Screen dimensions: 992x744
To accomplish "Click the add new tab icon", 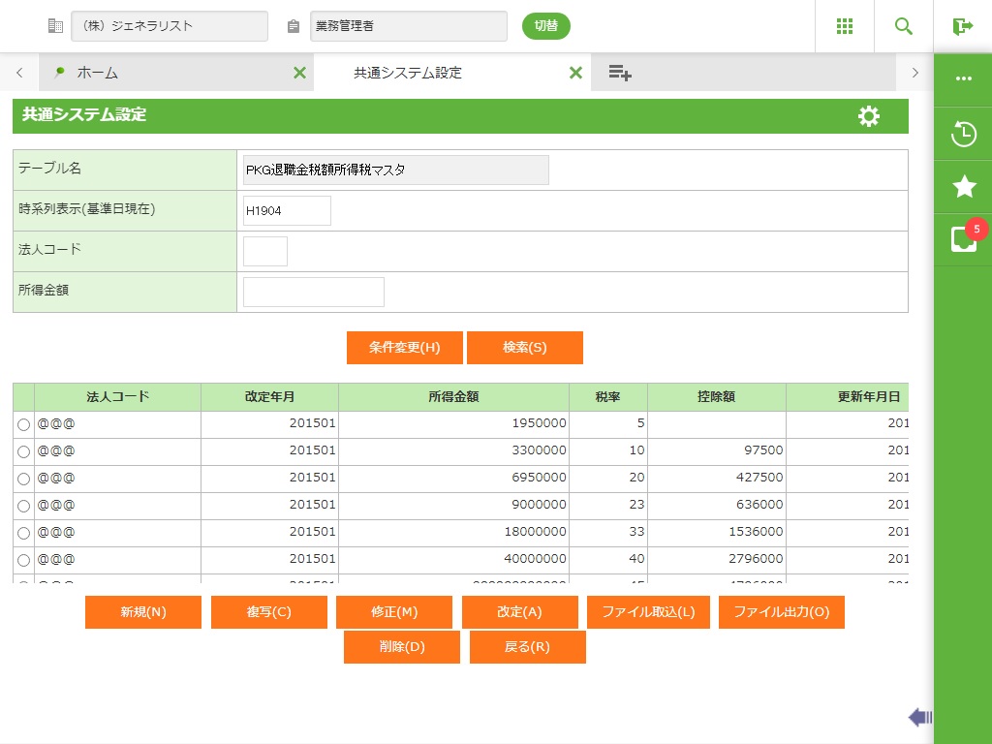I will click(620, 73).
